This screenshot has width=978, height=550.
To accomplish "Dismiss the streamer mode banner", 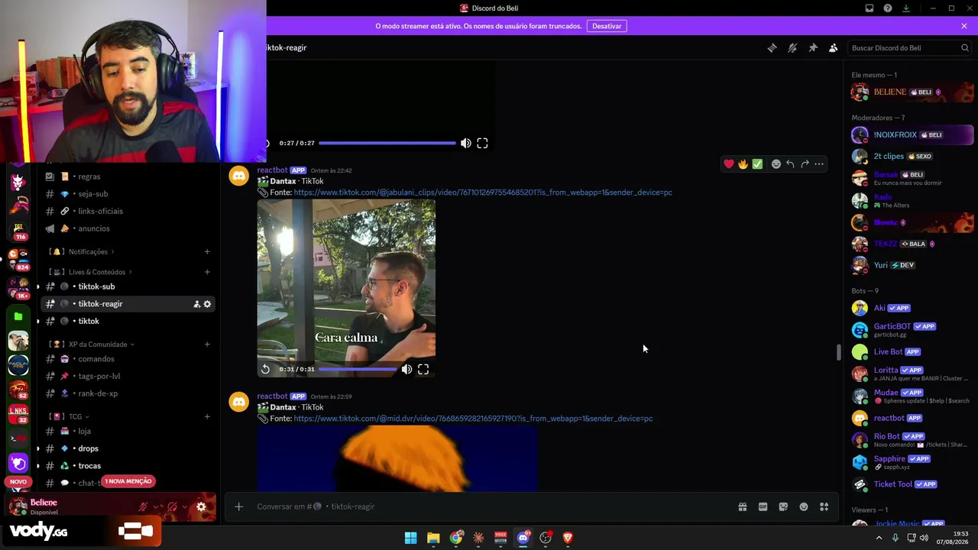I will point(964,26).
